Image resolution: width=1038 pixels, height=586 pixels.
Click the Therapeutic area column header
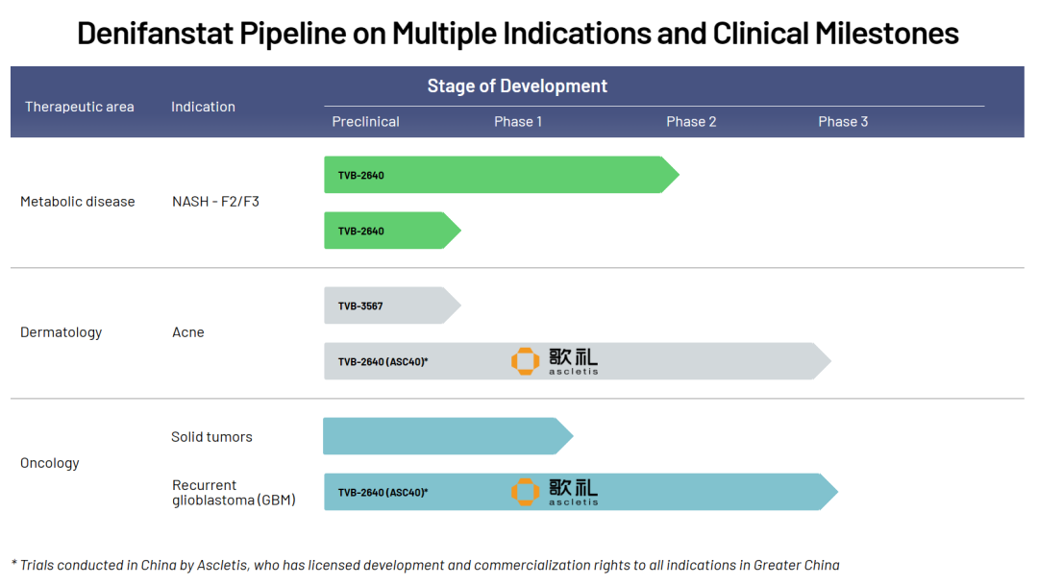click(80, 107)
